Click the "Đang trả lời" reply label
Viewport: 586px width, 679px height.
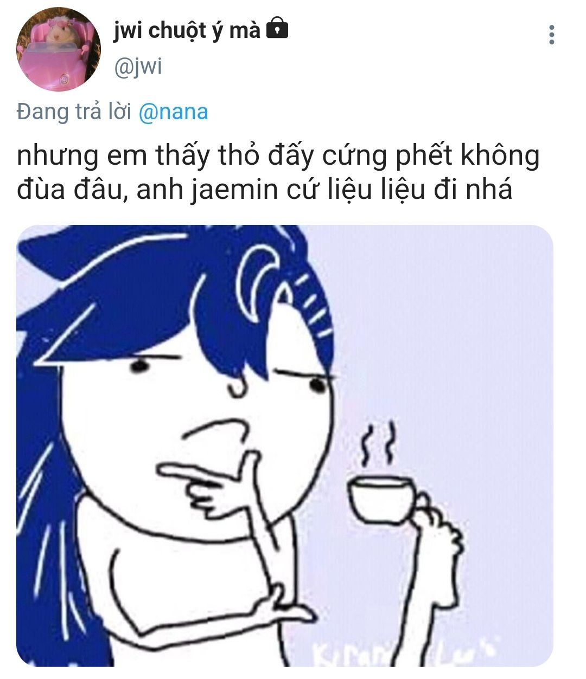(x=75, y=112)
